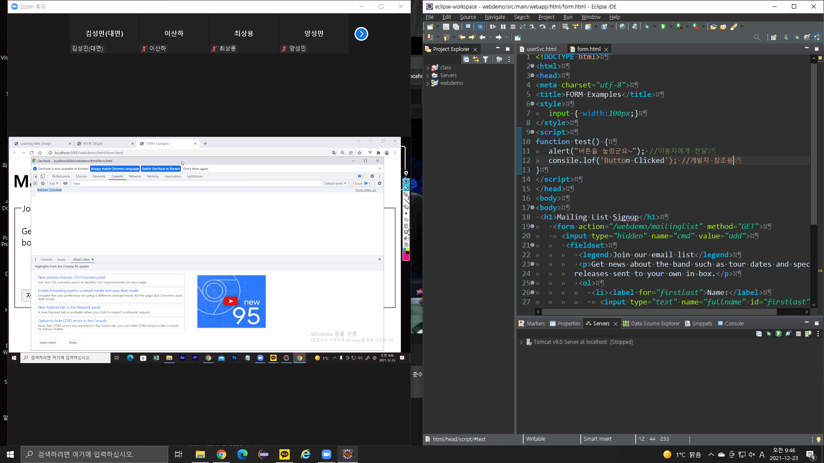This screenshot has width=824, height=463.
Task: Click the toolbar search magnifier icon
Action: (x=757, y=38)
